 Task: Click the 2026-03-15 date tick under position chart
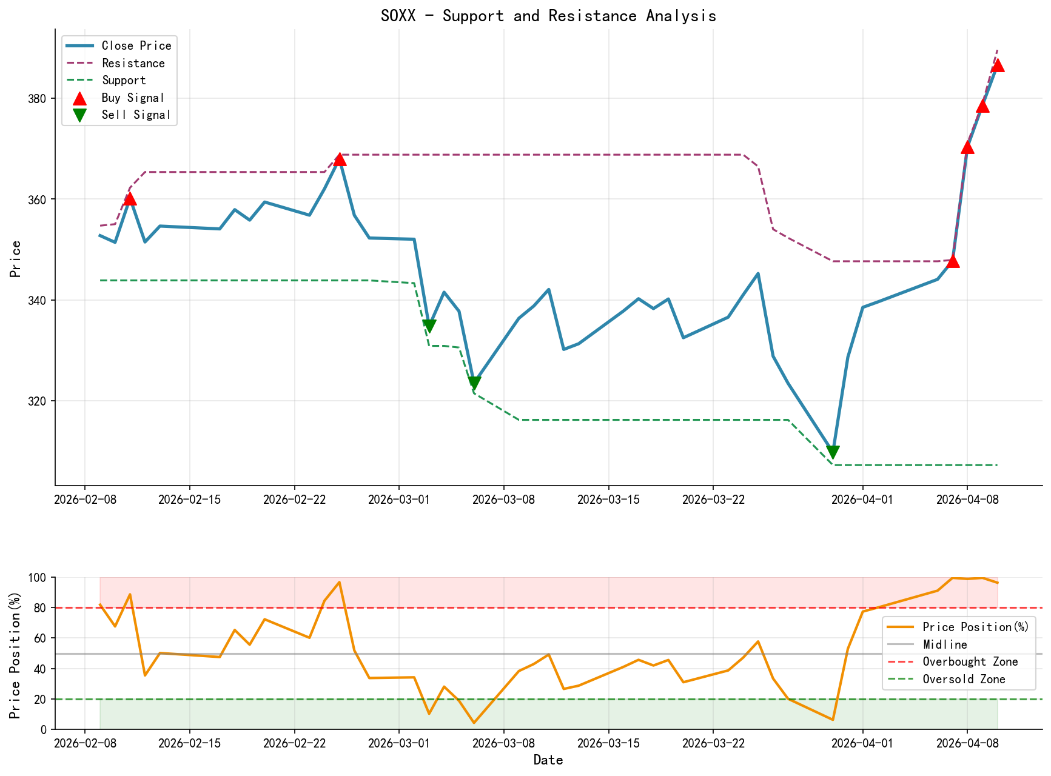click(608, 742)
